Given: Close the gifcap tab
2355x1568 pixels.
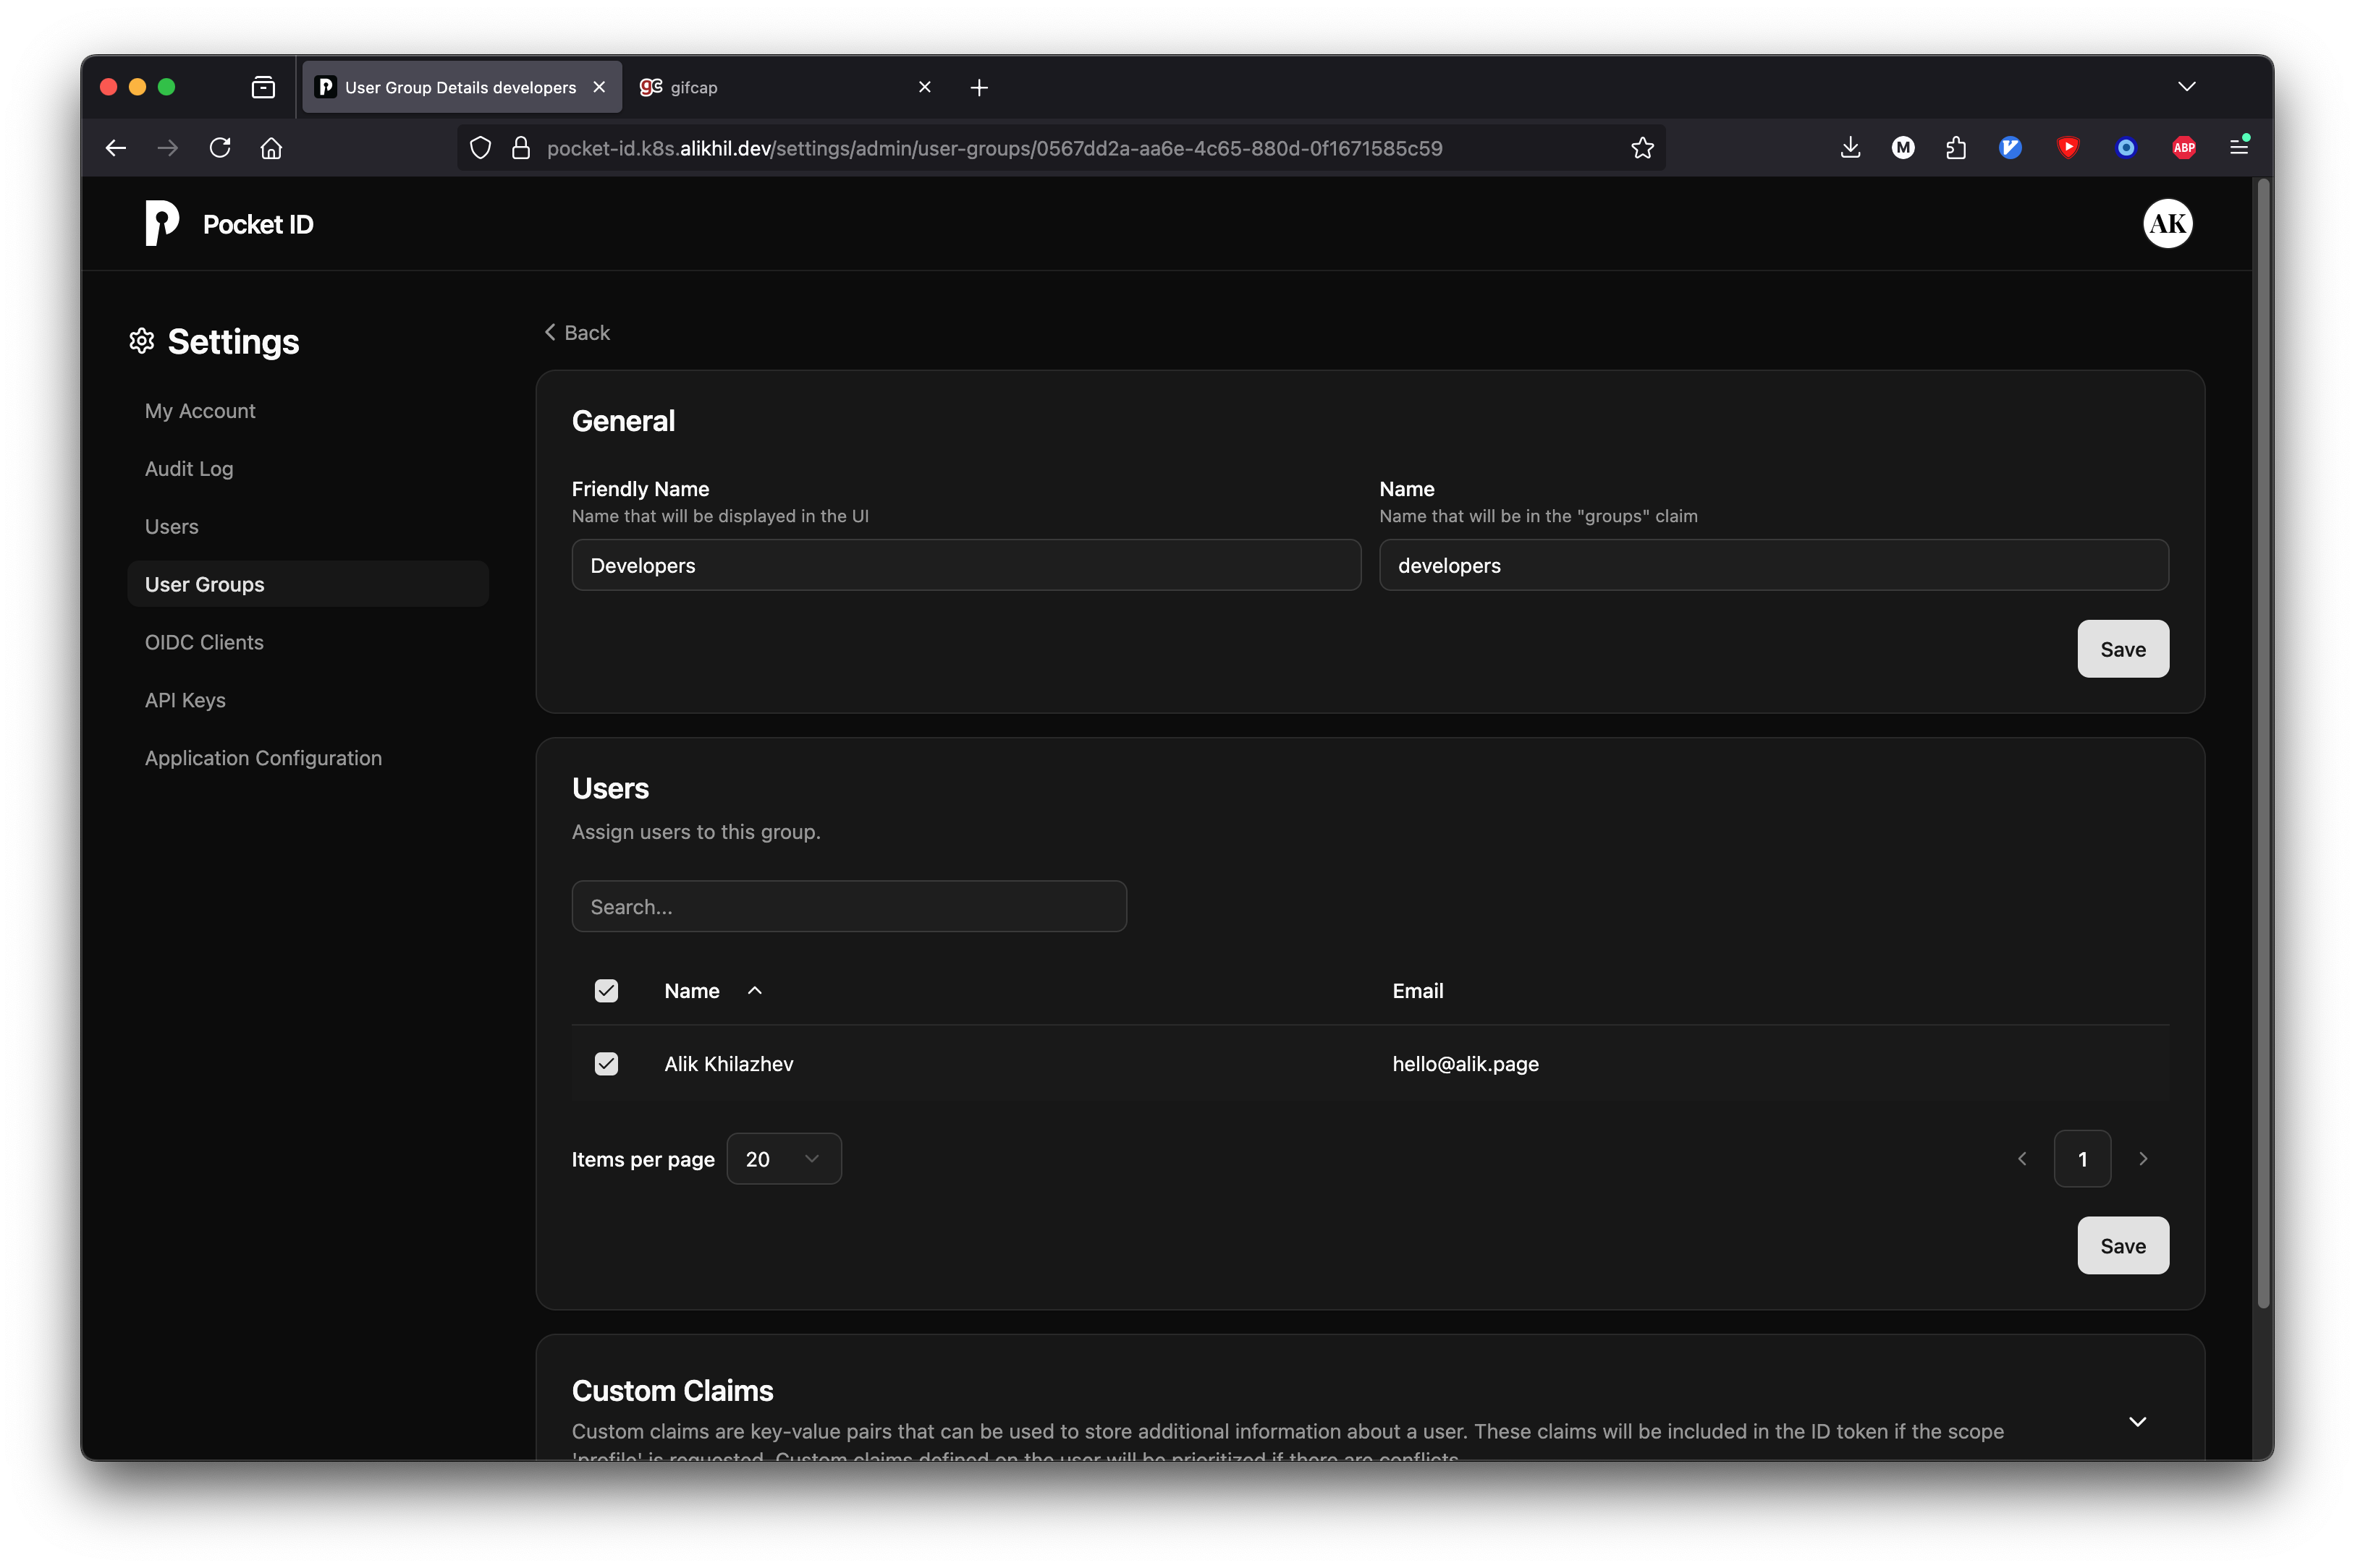Looking at the screenshot, I should [x=924, y=87].
